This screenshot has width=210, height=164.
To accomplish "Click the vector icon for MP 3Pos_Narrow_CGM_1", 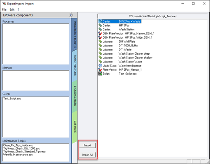I will (x=100, y=33).
